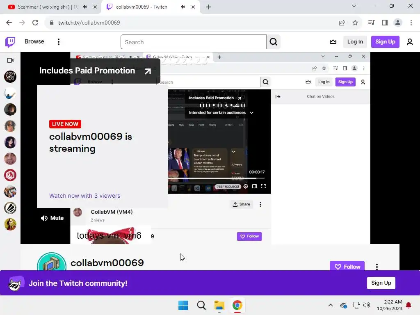Click the address bar URL
The height and width of the screenshot is (315, 420).
click(x=89, y=23)
